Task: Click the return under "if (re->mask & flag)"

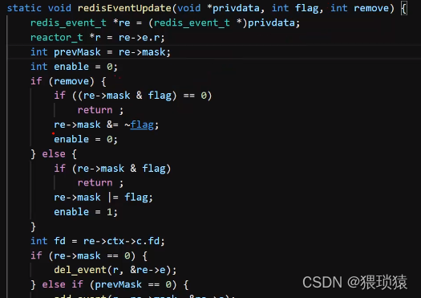Action: click(95, 183)
